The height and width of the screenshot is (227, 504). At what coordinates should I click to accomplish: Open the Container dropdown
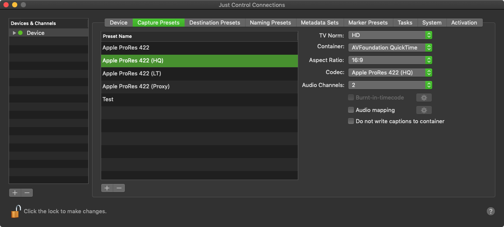[x=390, y=48]
